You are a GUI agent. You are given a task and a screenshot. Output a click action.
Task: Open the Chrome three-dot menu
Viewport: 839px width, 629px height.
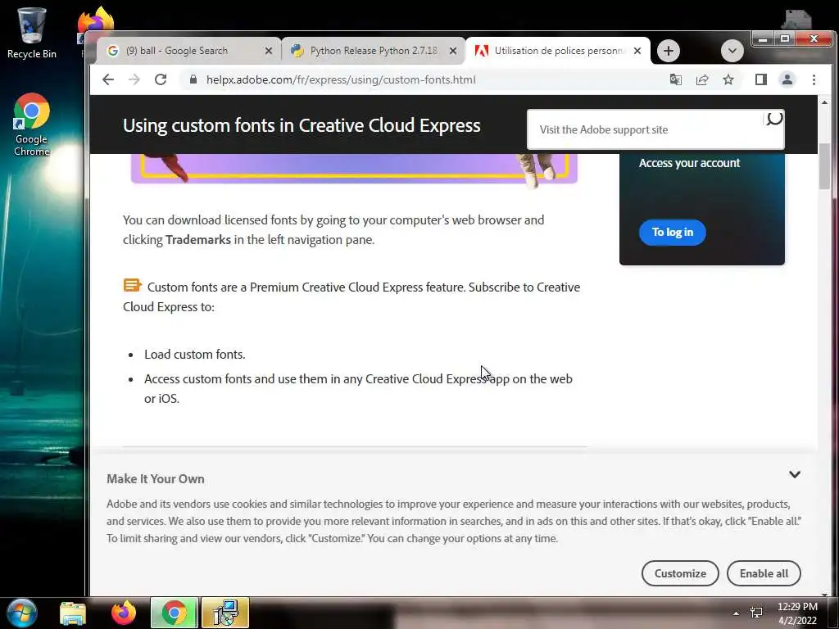click(814, 79)
